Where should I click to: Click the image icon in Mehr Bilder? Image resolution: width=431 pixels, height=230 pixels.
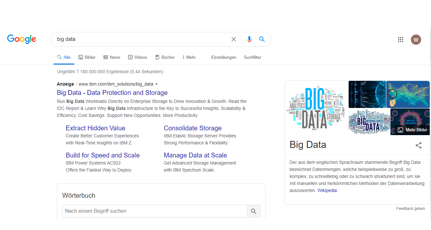[400, 130]
